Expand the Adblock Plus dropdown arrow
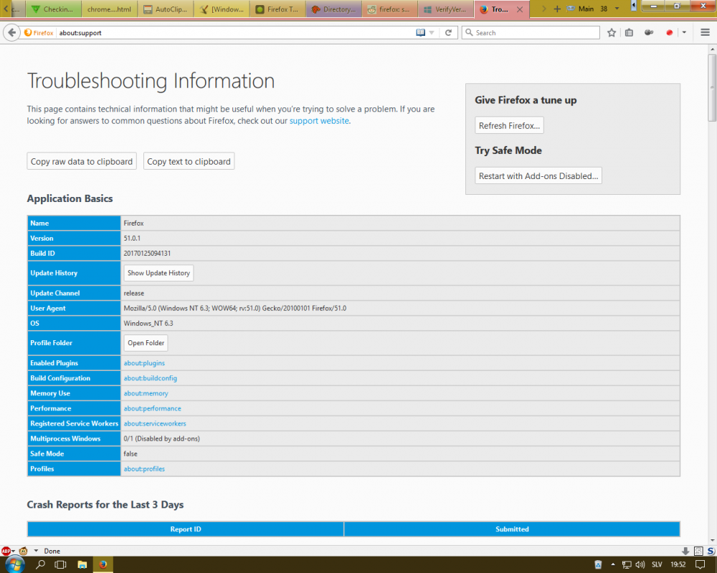Image resolution: width=717 pixels, height=573 pixels. (14, 551)
